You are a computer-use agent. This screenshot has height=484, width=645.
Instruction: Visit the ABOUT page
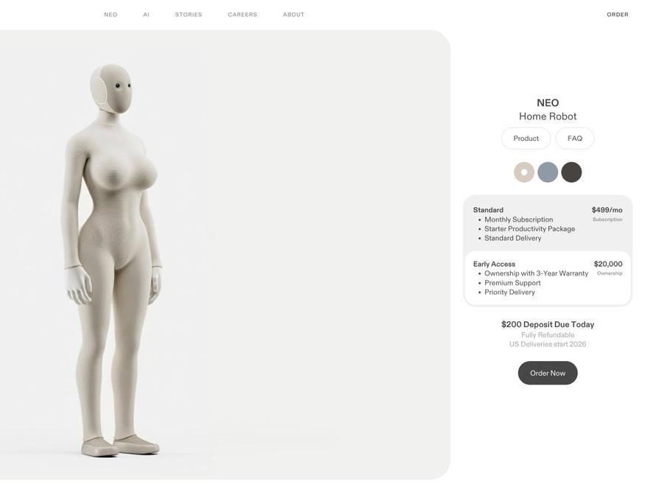293,15
